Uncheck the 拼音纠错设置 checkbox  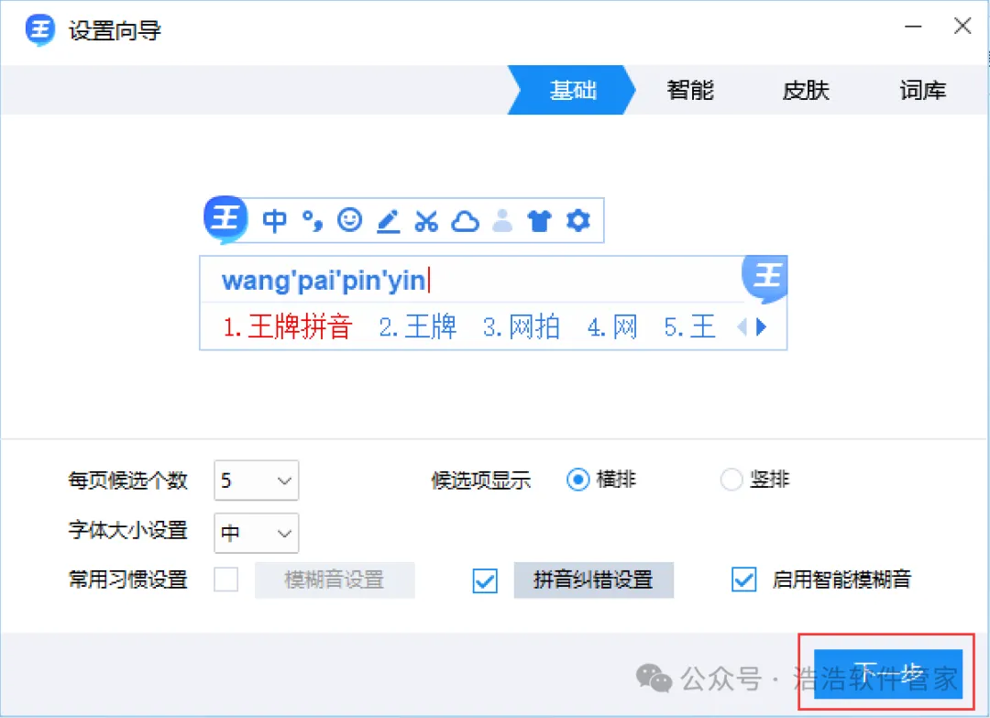(x=485, y=580)
